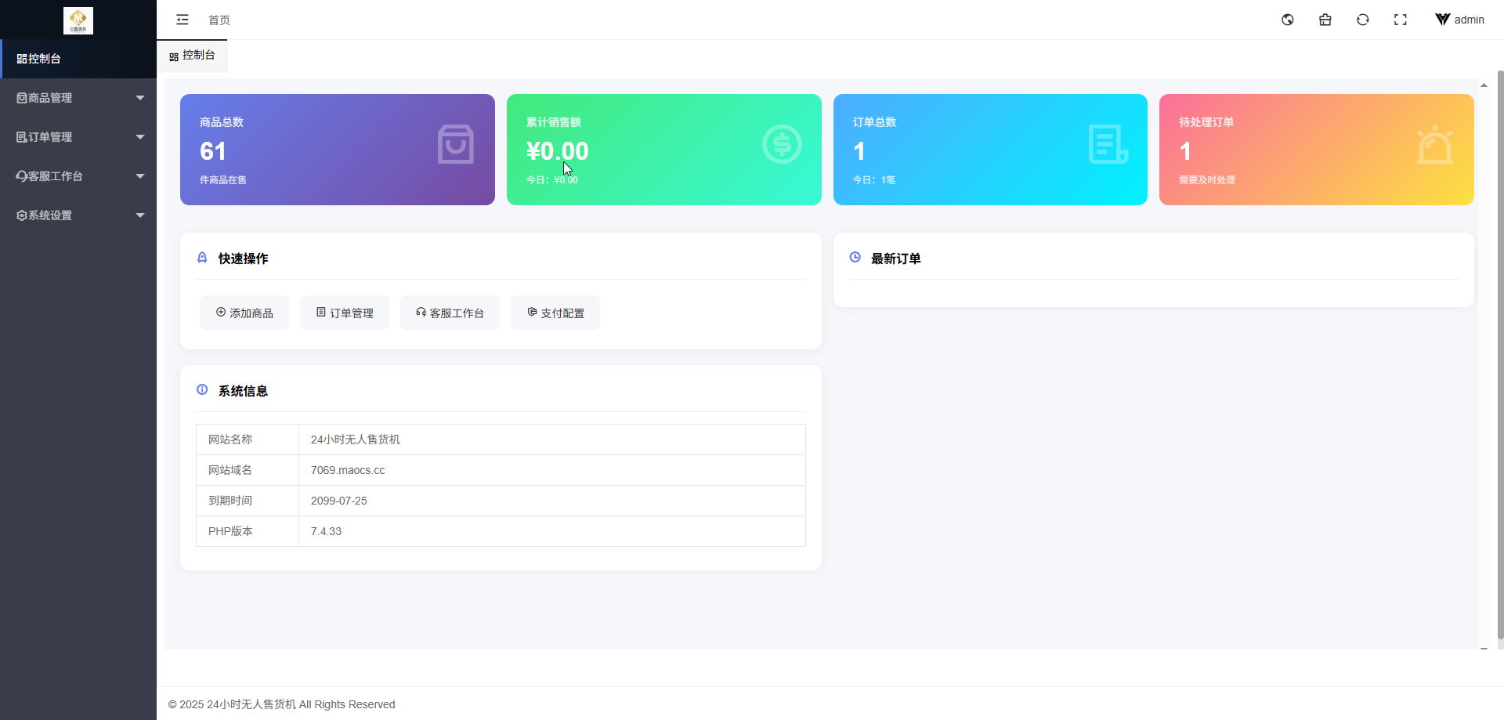
Task: Click the scrollbar up arrow
Action: pos(1484,85)
